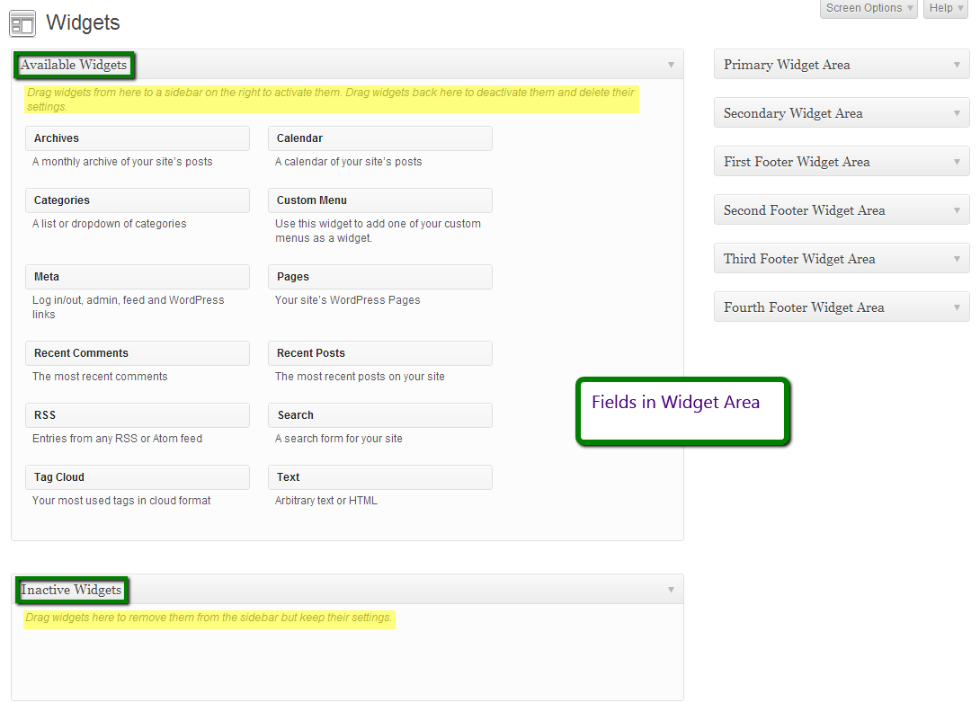Expand the Second Footer Widget Area
The width and height of the screenshot is (980, 703).
(x=957, y=209)
